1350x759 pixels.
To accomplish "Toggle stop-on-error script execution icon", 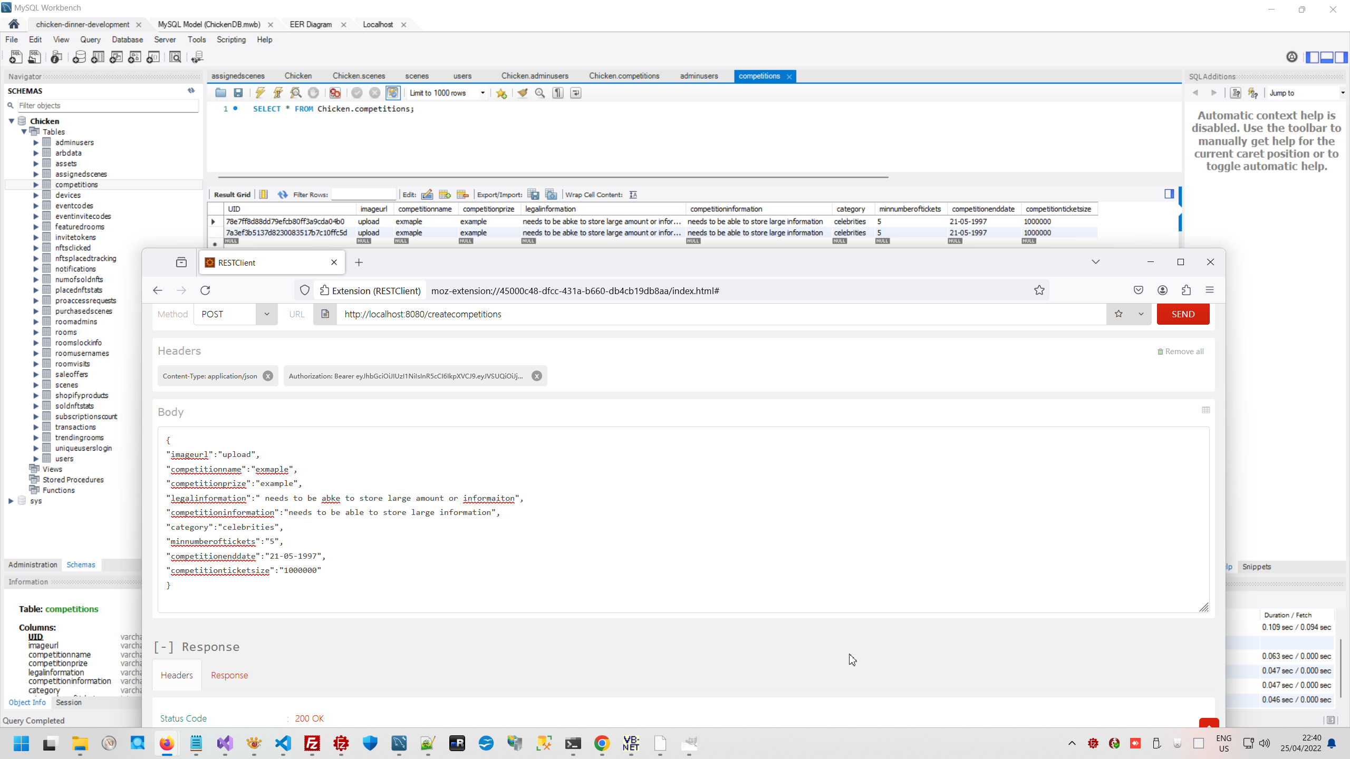I will 335,93.
